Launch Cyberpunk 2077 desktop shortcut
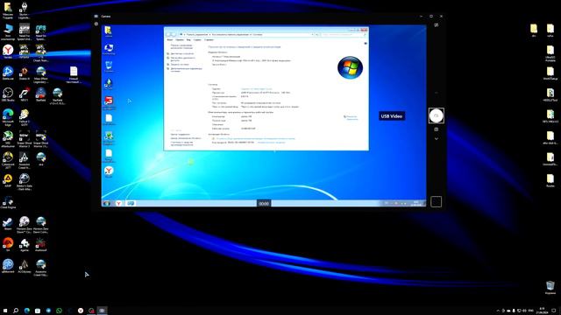This screenshot has height=315, width=561. point(8,160)
